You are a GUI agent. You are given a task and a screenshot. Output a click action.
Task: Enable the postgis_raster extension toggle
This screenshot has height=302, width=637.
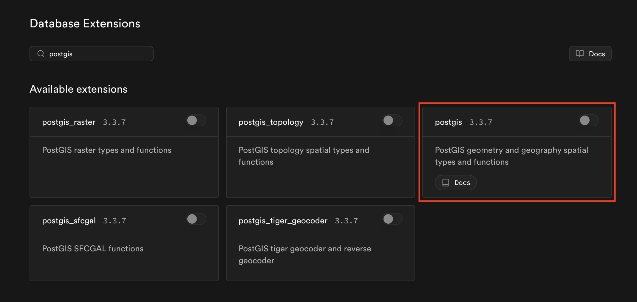pos(196,121)
